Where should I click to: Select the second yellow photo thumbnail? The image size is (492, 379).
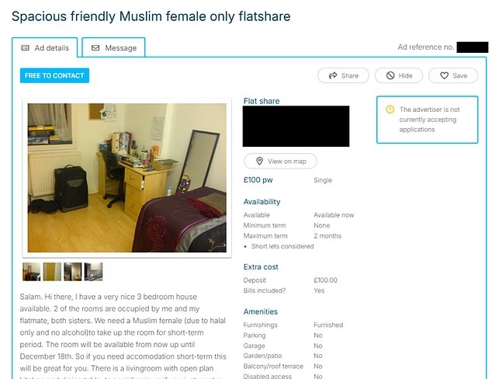52,272
